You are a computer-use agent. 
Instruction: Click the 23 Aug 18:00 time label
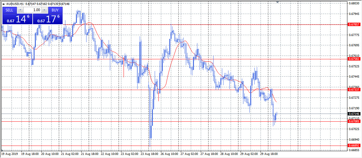pyautogui.click(x=150, y=153)
